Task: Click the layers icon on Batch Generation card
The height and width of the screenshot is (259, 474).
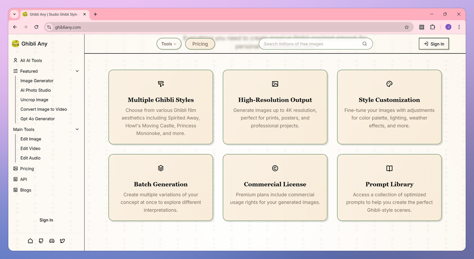Action: tap(161, 168)
